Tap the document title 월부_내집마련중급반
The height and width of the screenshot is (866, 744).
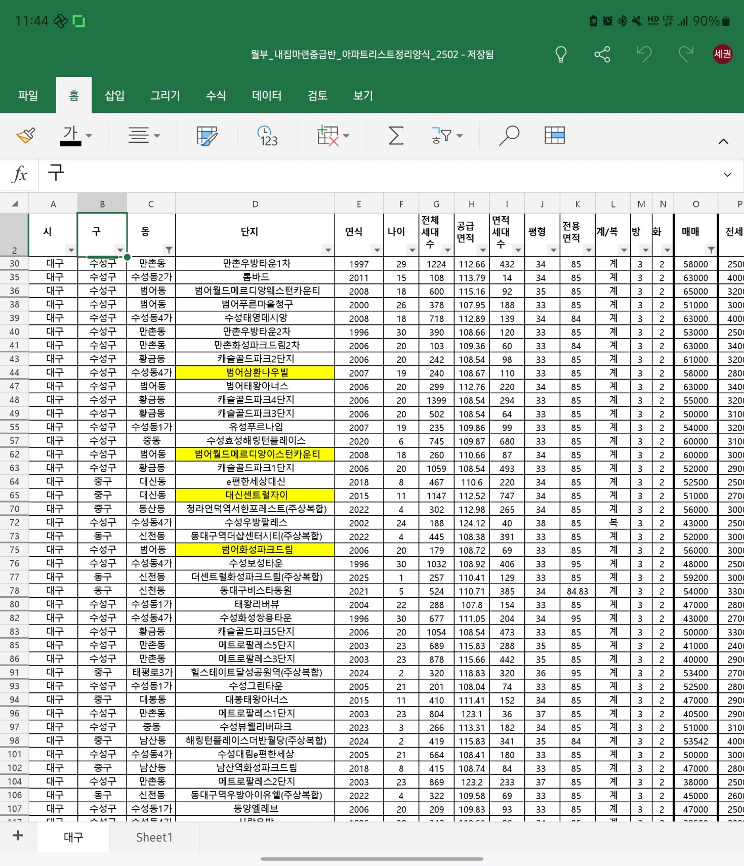coord(372,54)
